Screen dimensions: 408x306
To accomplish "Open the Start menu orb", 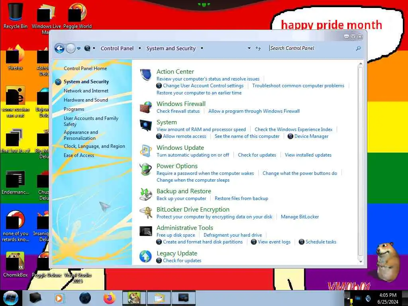I will point(10,298).
